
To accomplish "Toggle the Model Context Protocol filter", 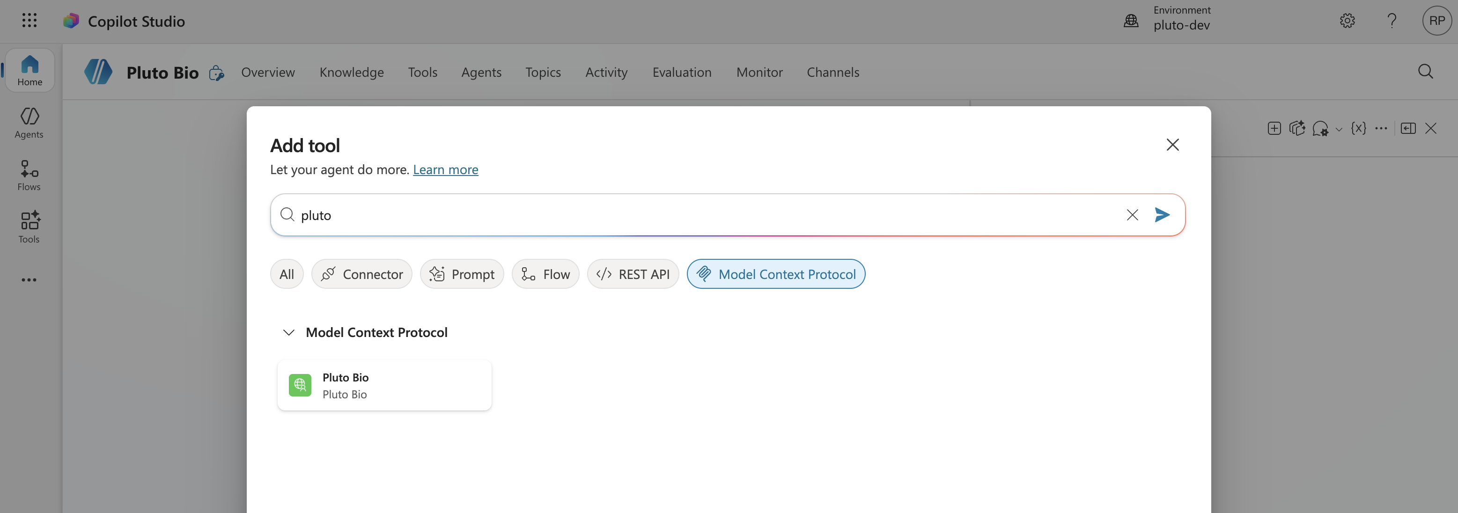I will (776, 274).
